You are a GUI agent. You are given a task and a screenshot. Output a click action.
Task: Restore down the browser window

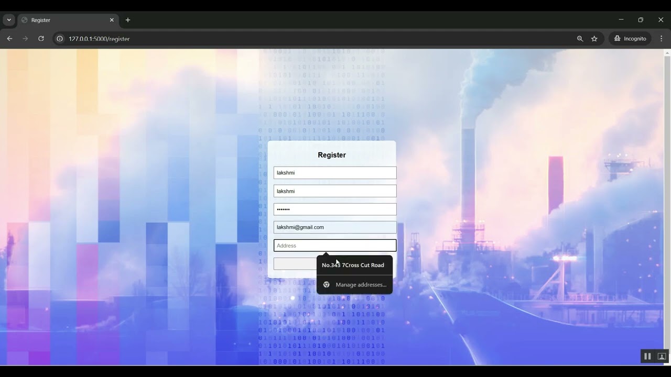click(641, 20)
